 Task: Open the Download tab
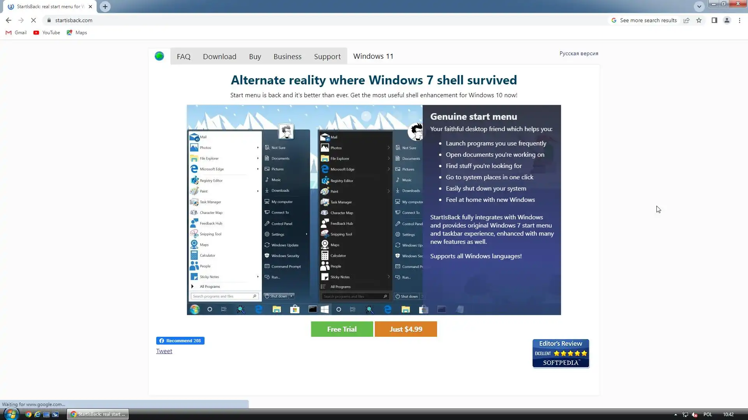(x=219, y=56)
